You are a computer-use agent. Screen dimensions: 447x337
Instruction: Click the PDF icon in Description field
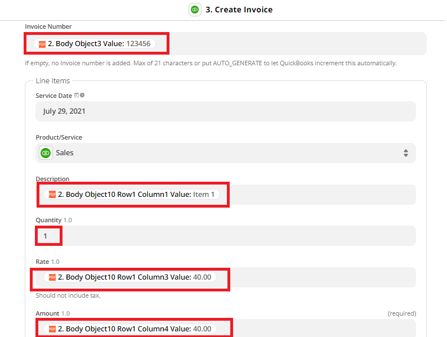[52, 195]
